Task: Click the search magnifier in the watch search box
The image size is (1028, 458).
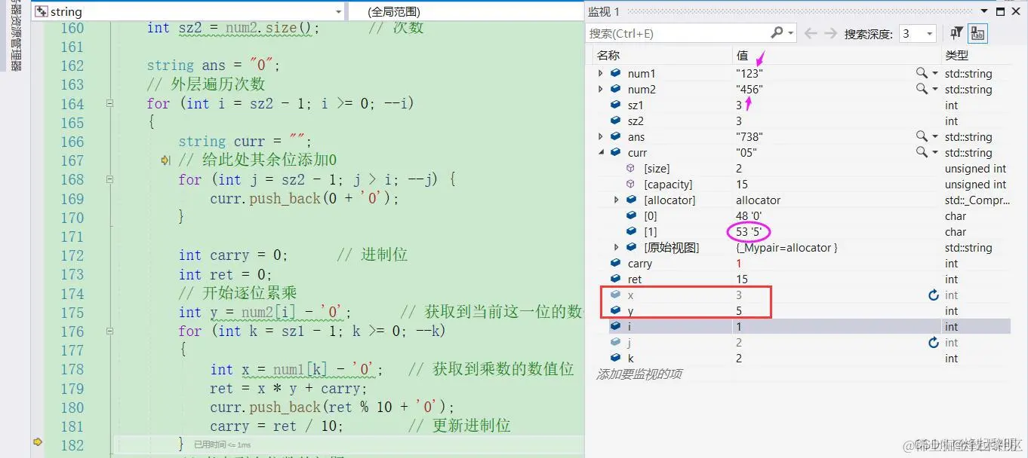Action: [777, 33]
